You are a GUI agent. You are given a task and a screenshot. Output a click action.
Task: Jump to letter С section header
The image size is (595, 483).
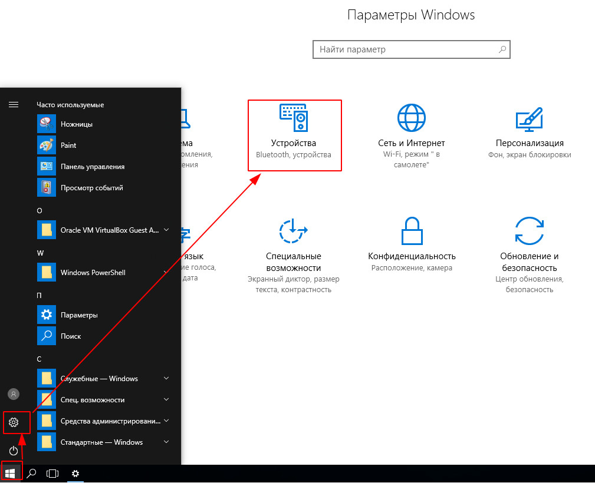click(39, 359)
